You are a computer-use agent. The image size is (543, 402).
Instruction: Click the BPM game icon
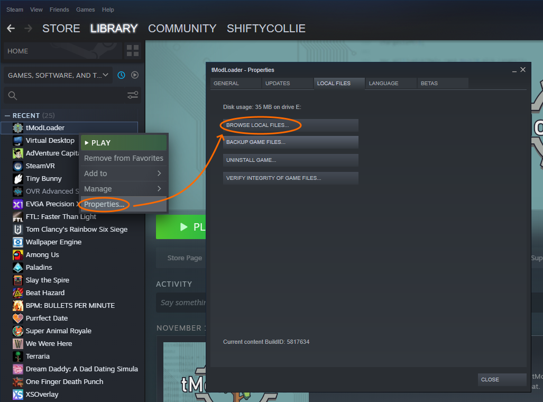pyautogui.click(x=18, y=306)
